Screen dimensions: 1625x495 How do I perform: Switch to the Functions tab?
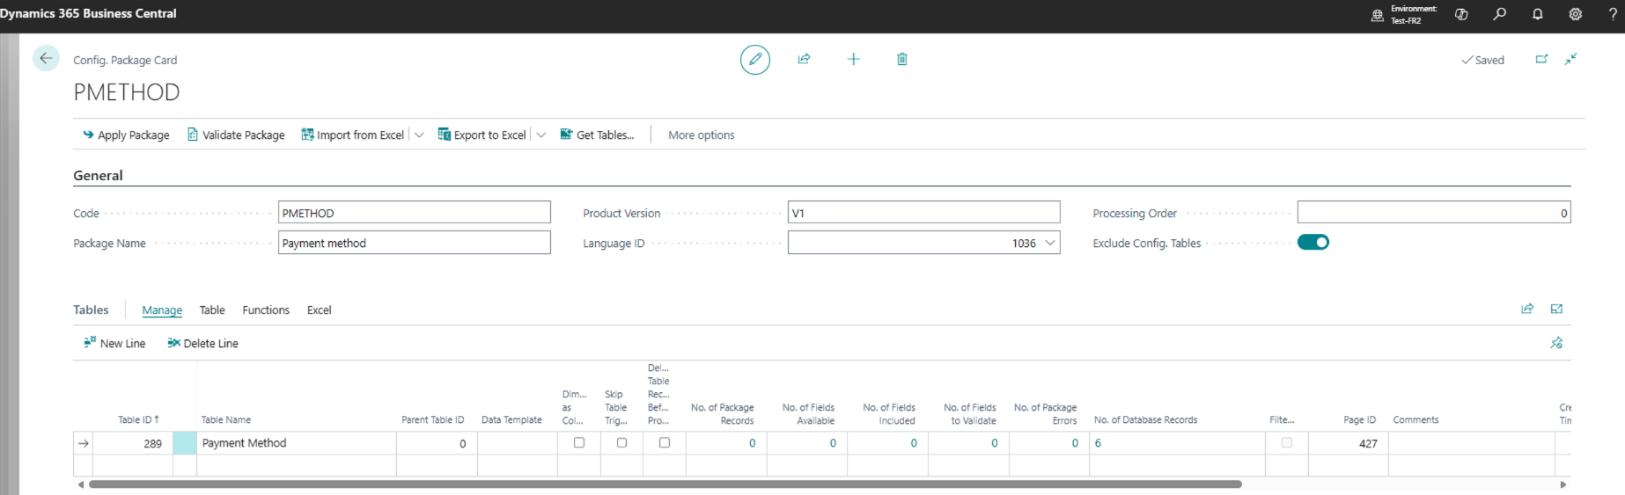click(x=266, y=310)
